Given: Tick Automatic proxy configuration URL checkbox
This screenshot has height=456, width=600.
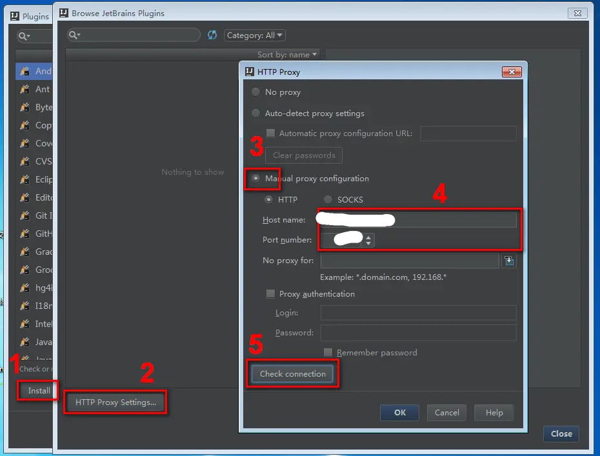Looking at the screenshot, I should pyautogui.click(x=270, y=133).
